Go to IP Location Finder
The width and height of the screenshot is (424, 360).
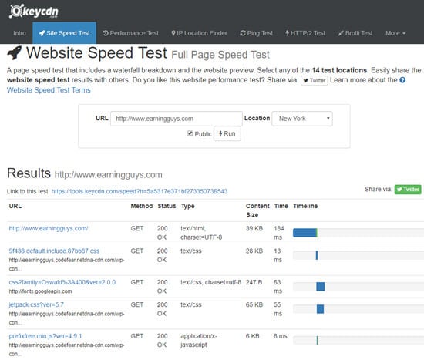[x=200, y=33]
